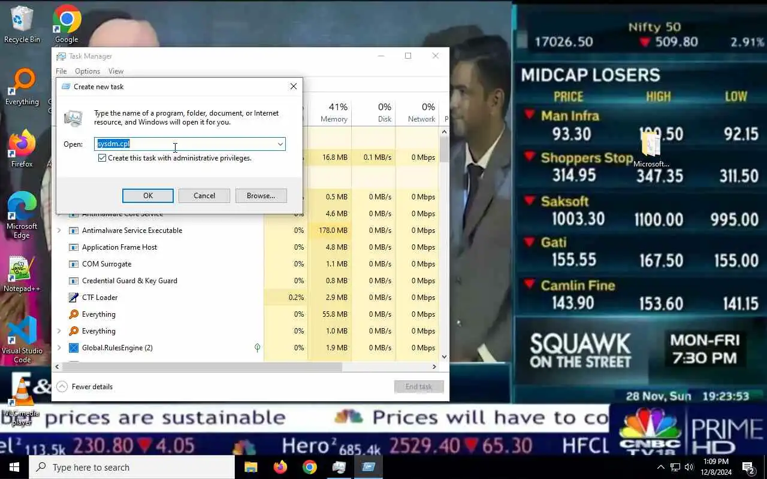Viewport: 767px width, 479px height.
Task: Select the CTF Loader process icon
Action: pyautogui.click(x=74, y=298)
